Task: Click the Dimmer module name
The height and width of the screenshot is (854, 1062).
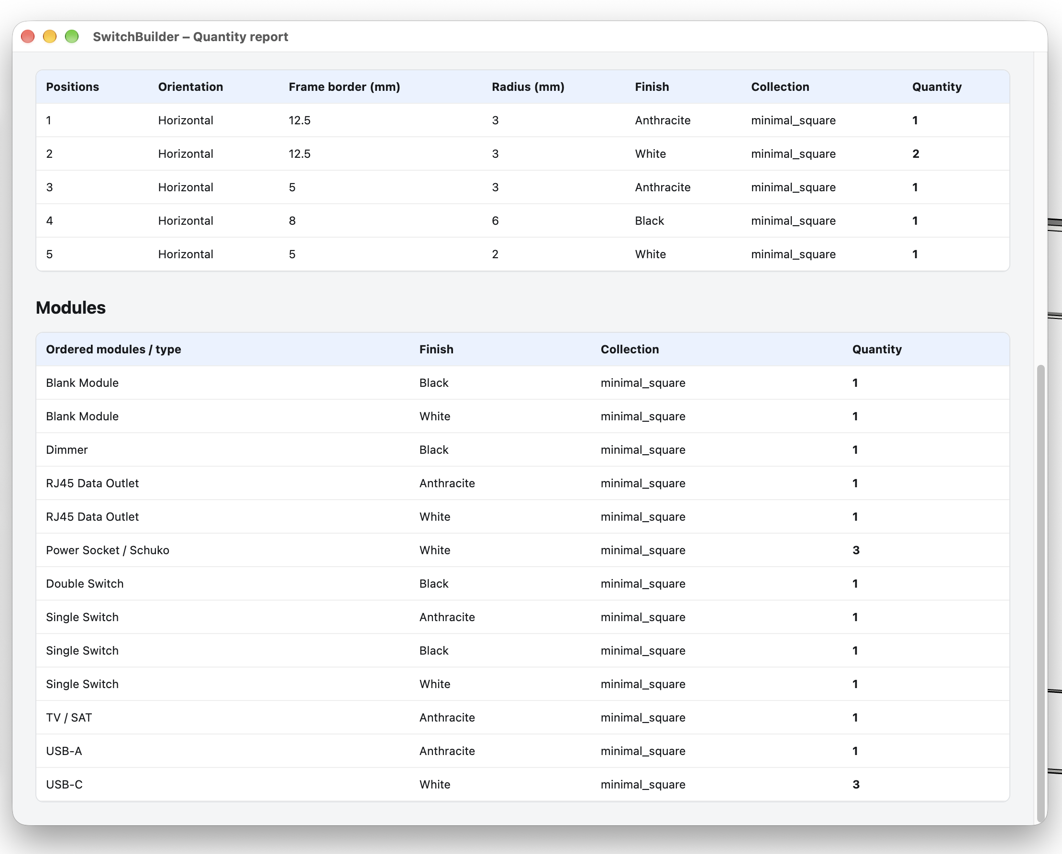Action: point(66,450)
